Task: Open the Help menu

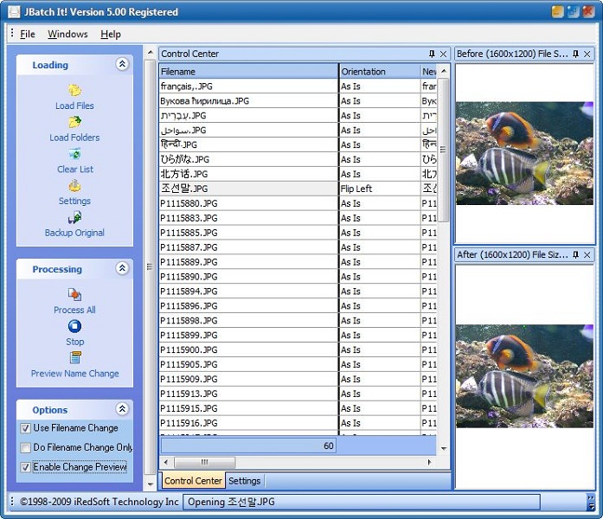Action: point(111,35)
